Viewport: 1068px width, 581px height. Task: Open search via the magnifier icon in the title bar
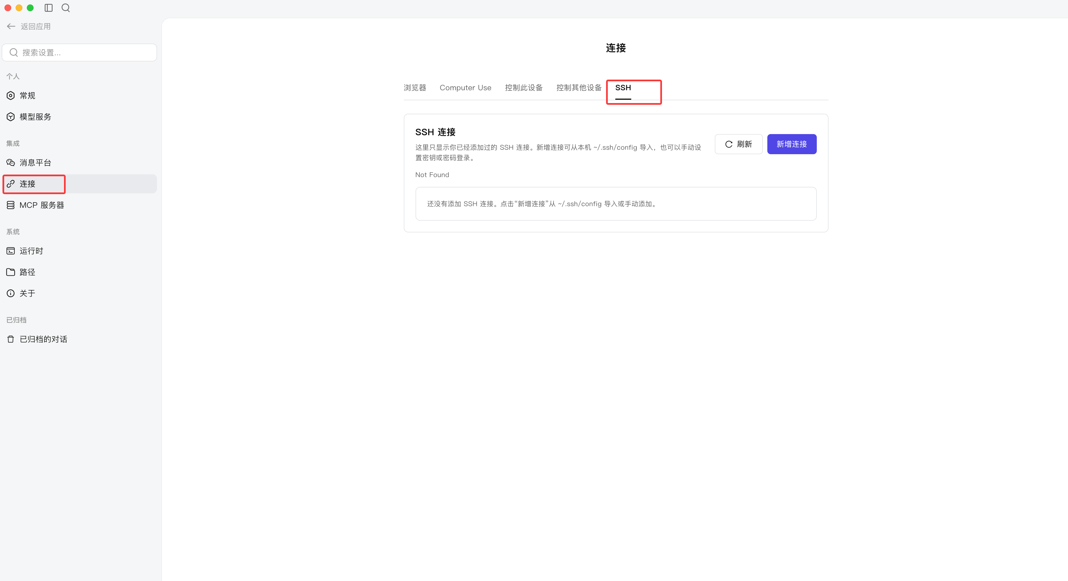[65, 8]
